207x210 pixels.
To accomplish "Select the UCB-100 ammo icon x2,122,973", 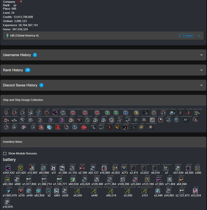I will point(182,191).
